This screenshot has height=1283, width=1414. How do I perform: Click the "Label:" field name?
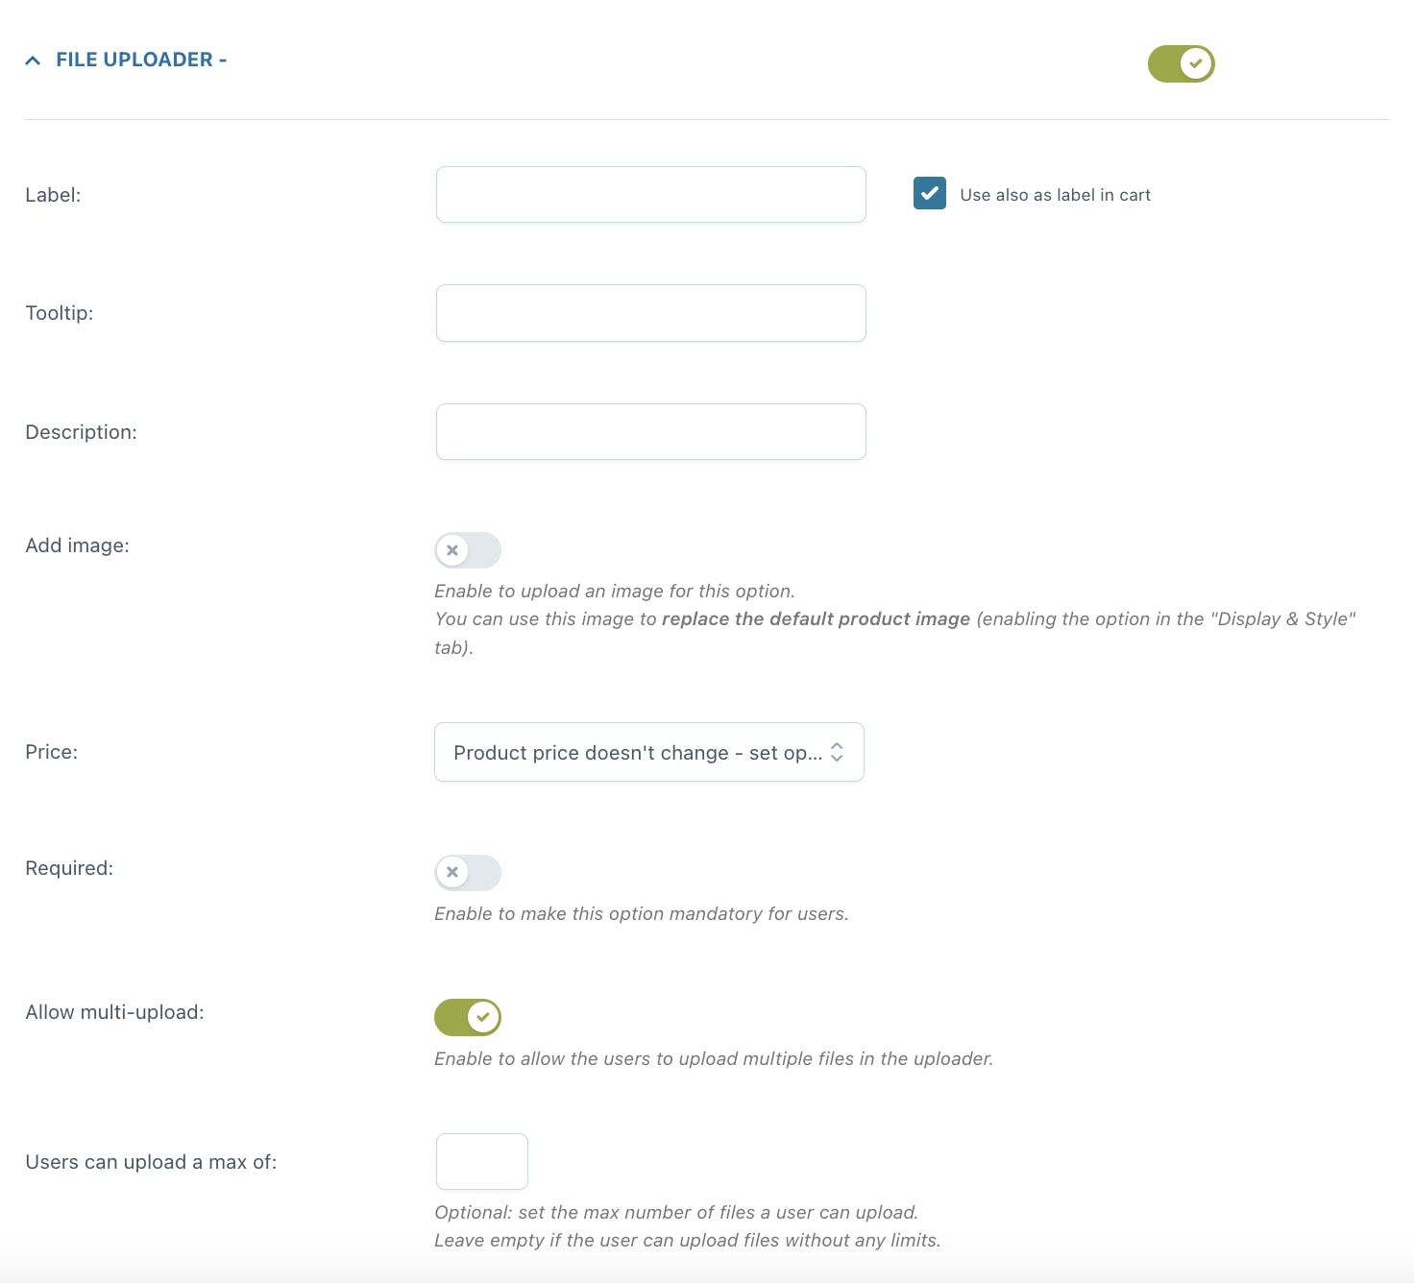coord(53,195)
